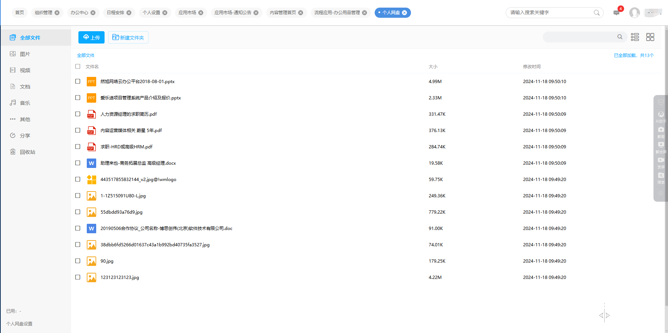Close the 个人设置 tab
The width and height of the screenshot is (668, 333).
pos(165,13)
